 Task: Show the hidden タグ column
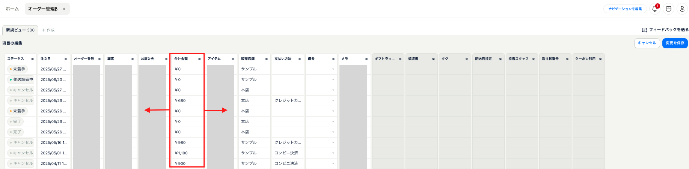(x=467, y=59)
